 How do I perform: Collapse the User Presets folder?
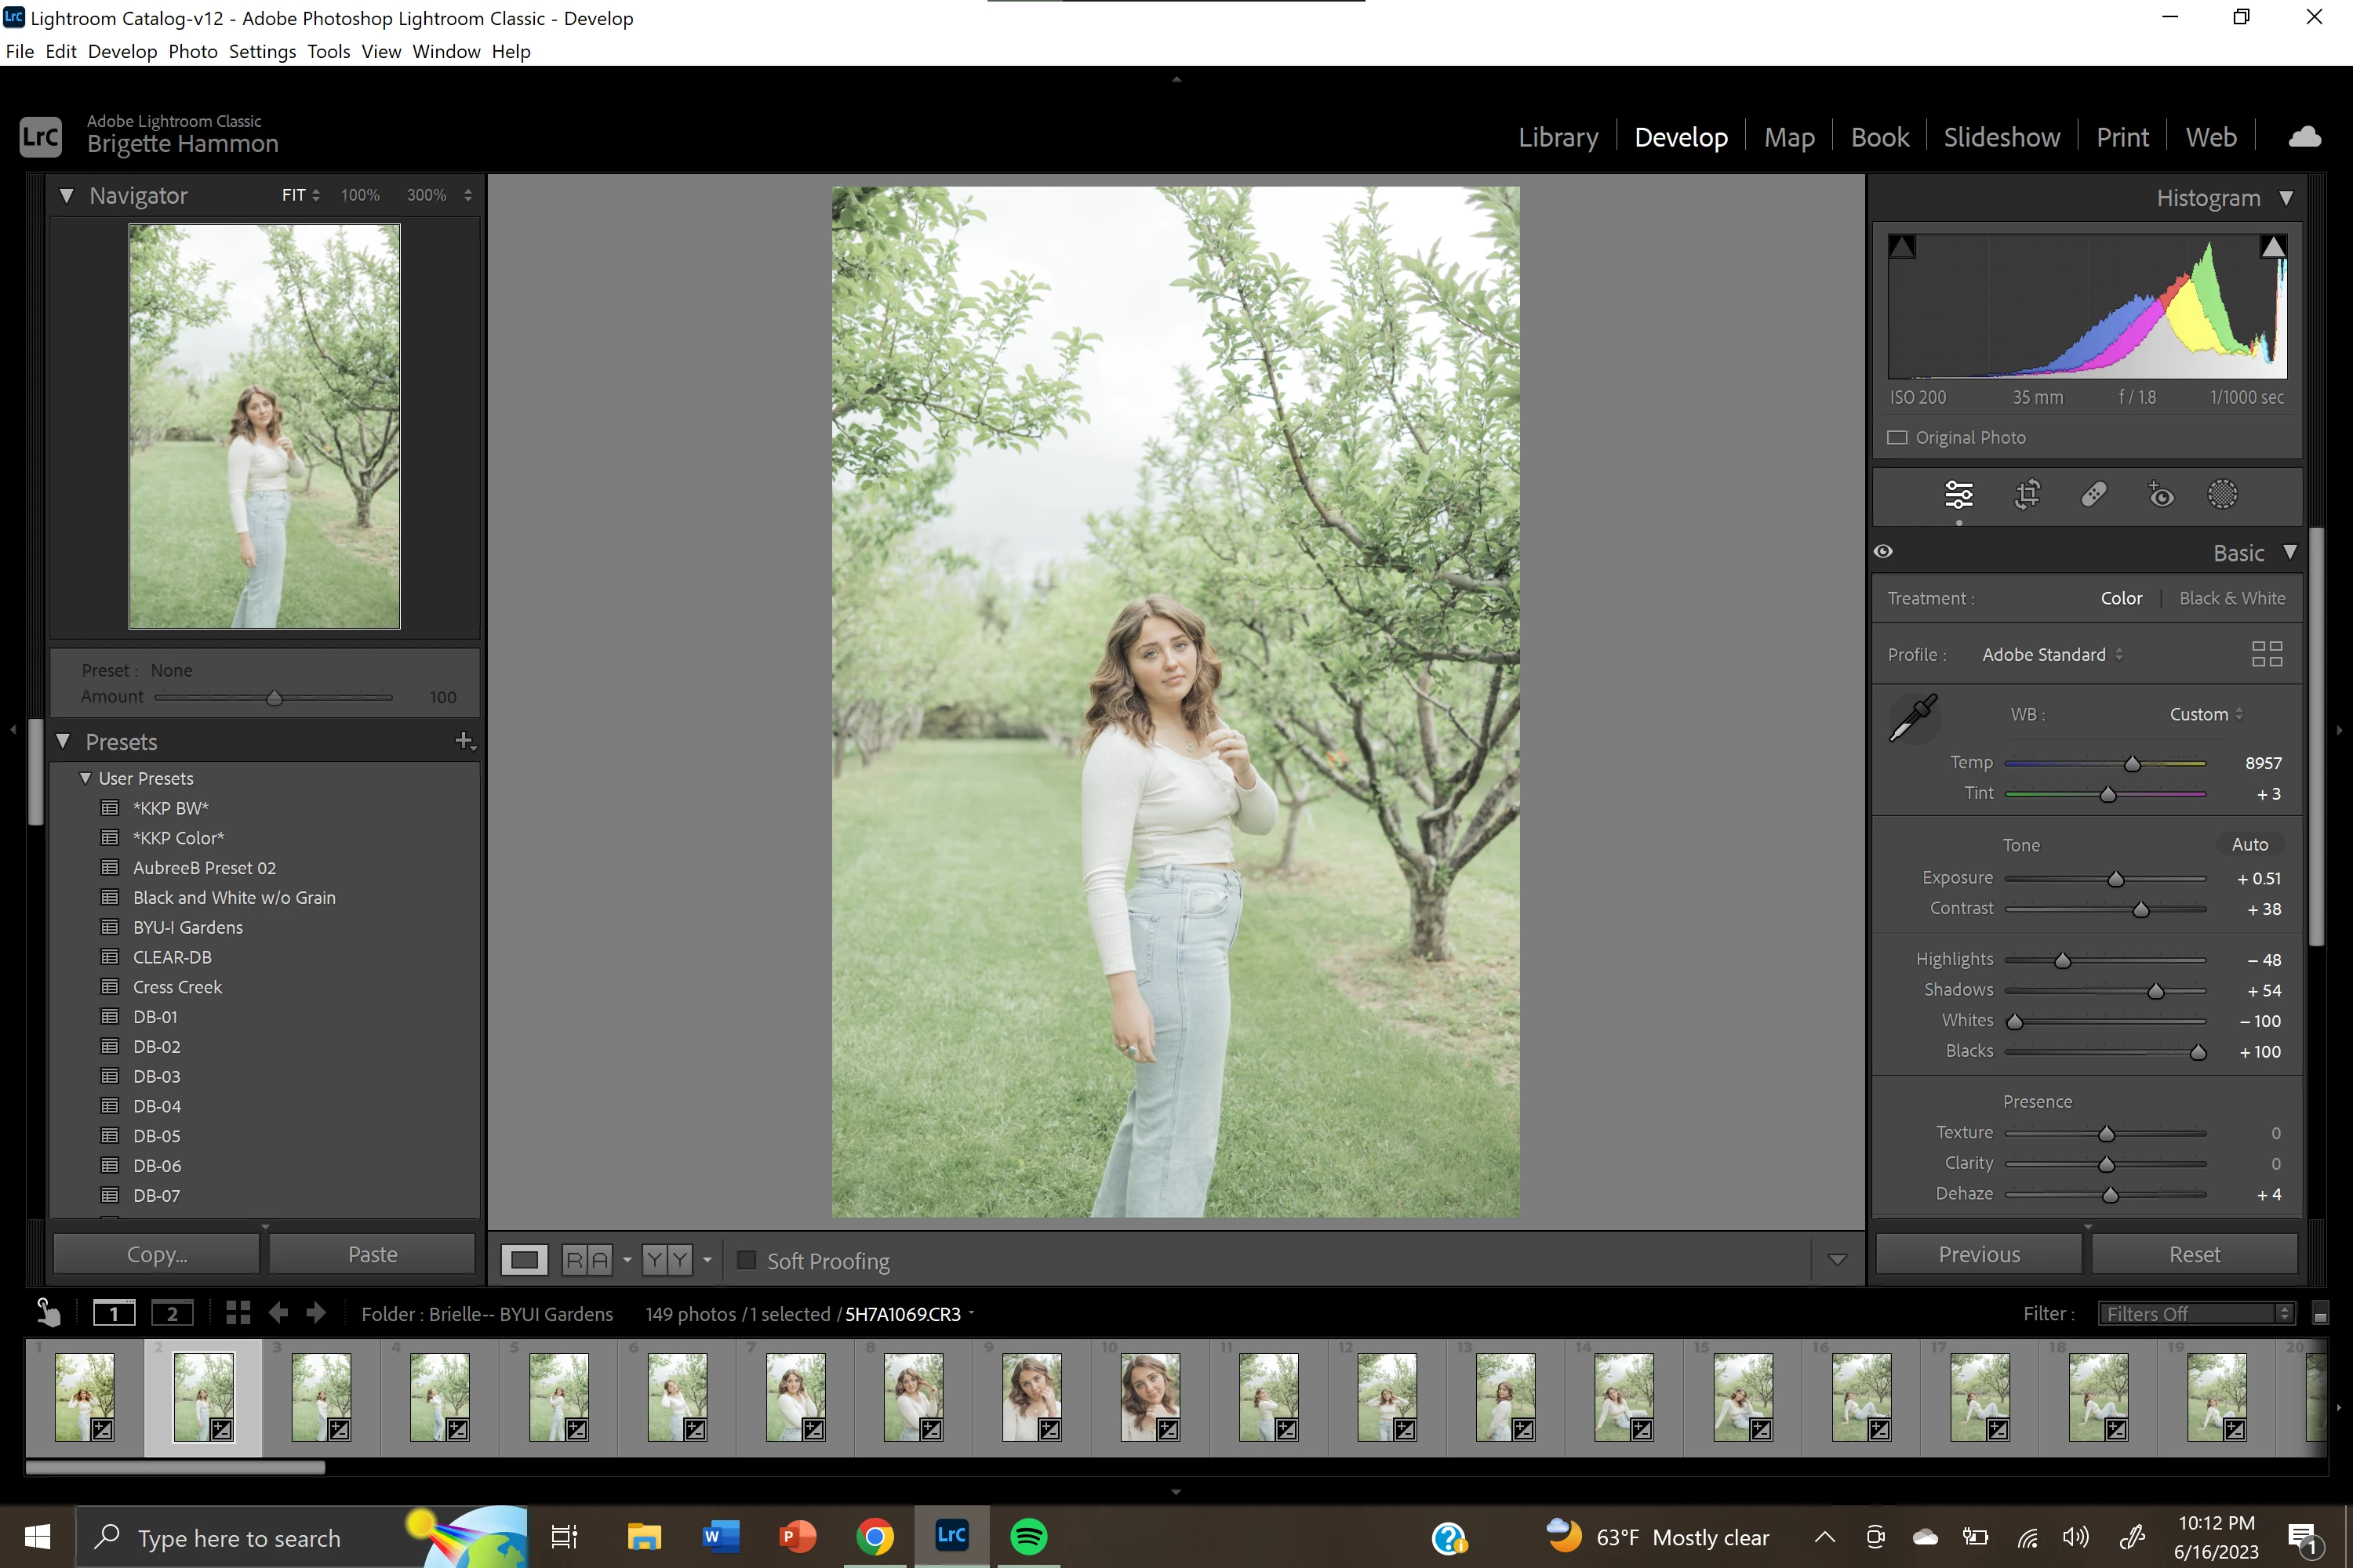(x=86, y=778)
